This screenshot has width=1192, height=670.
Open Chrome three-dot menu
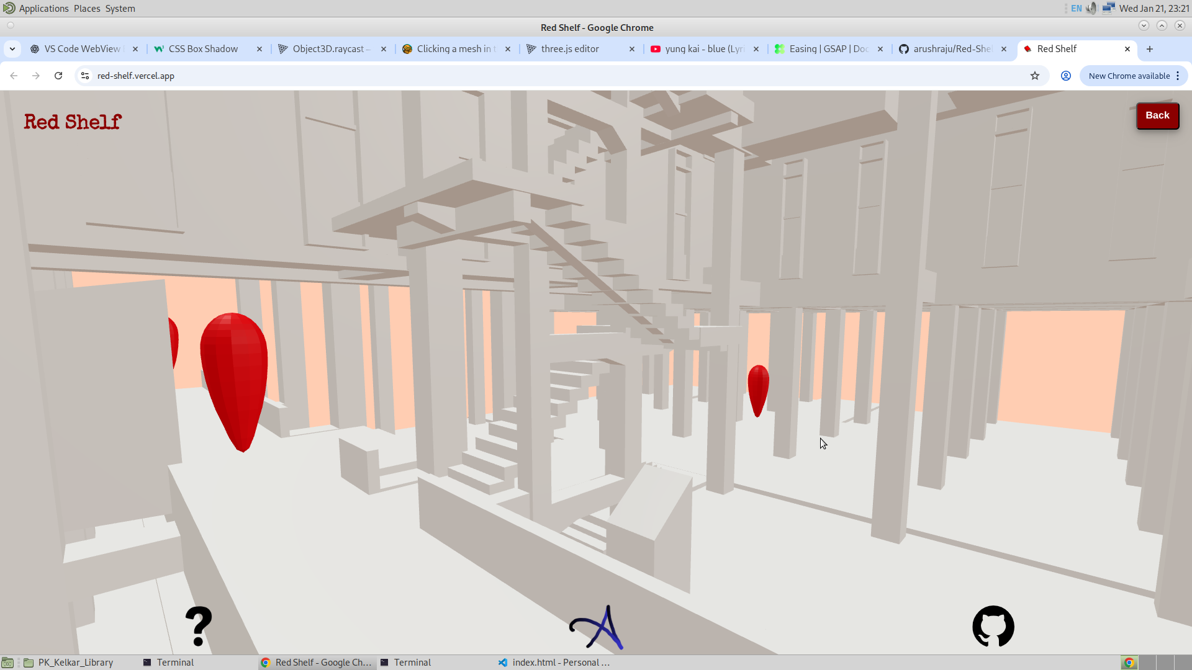[x=1178, y=76]
